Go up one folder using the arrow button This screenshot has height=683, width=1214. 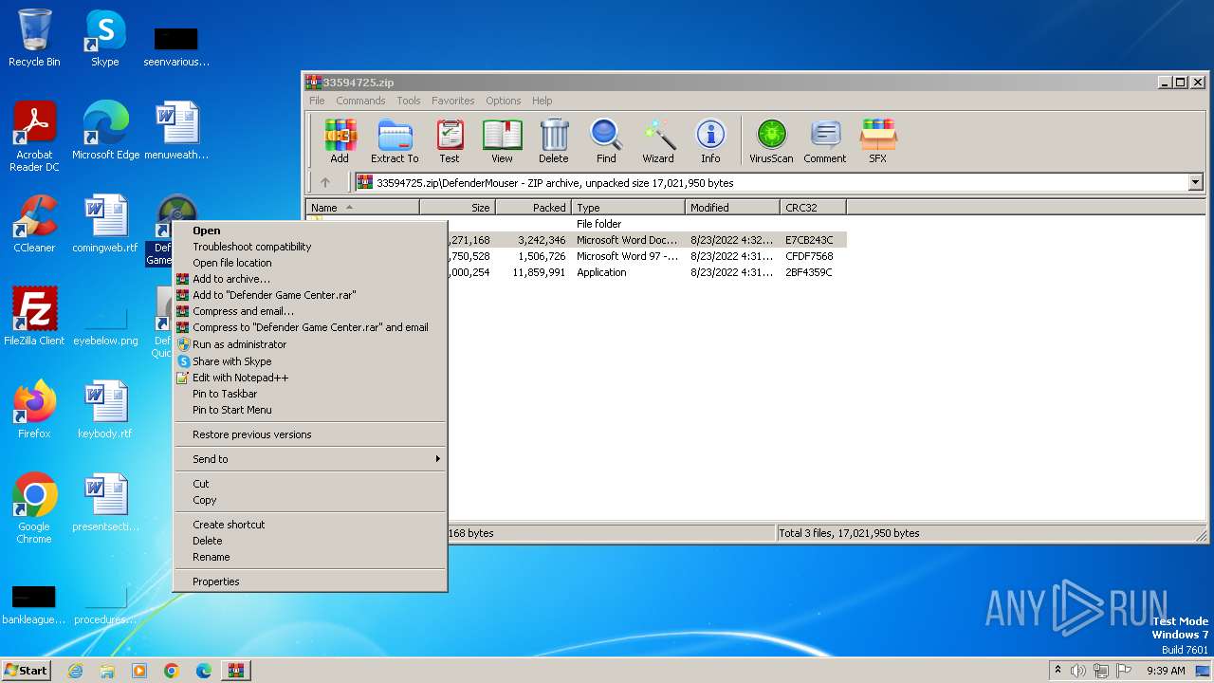[325, 182]
